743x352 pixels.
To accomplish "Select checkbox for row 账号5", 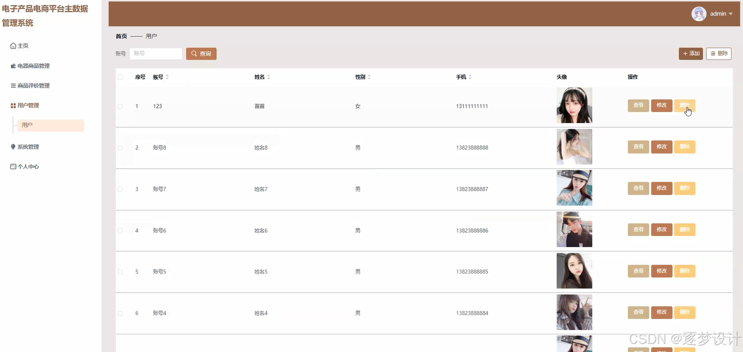I will [120, 272].
